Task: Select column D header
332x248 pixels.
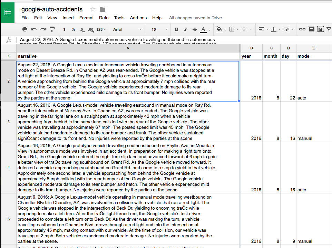Action: tap(289, 48)
